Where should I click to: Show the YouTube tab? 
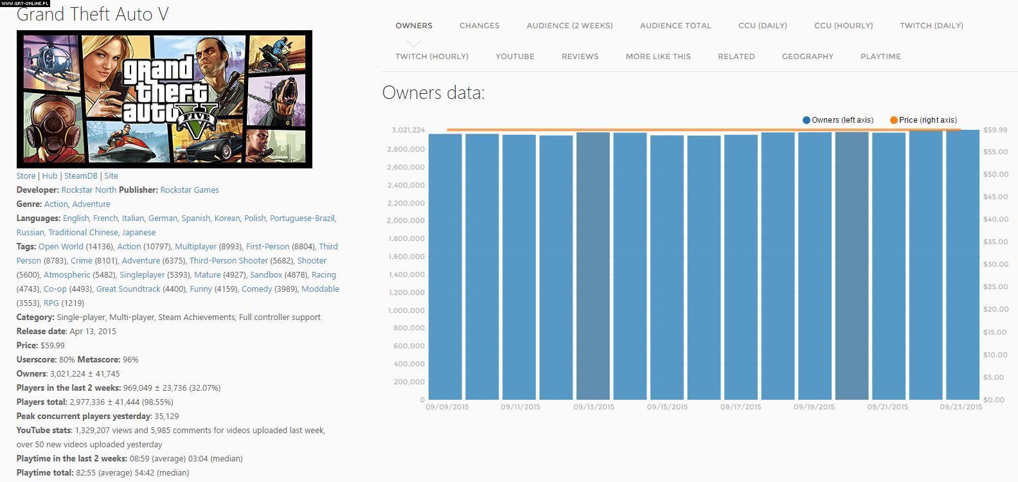pos(515,57)
